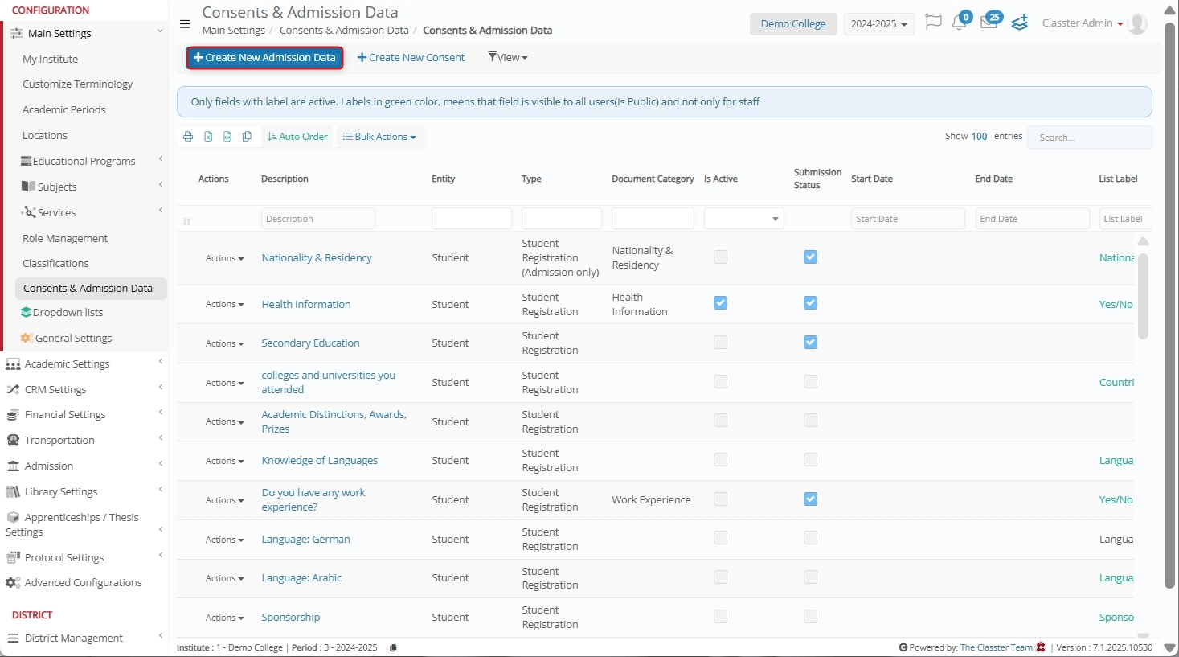The image size is (1179, 657).
Task: Click the table Search input field
Action: coord(1089,138)
